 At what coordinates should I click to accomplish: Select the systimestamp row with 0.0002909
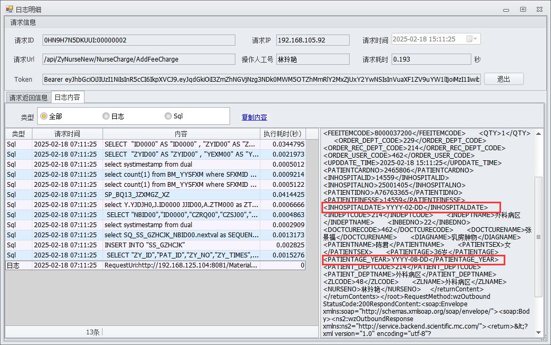[155, 225]
